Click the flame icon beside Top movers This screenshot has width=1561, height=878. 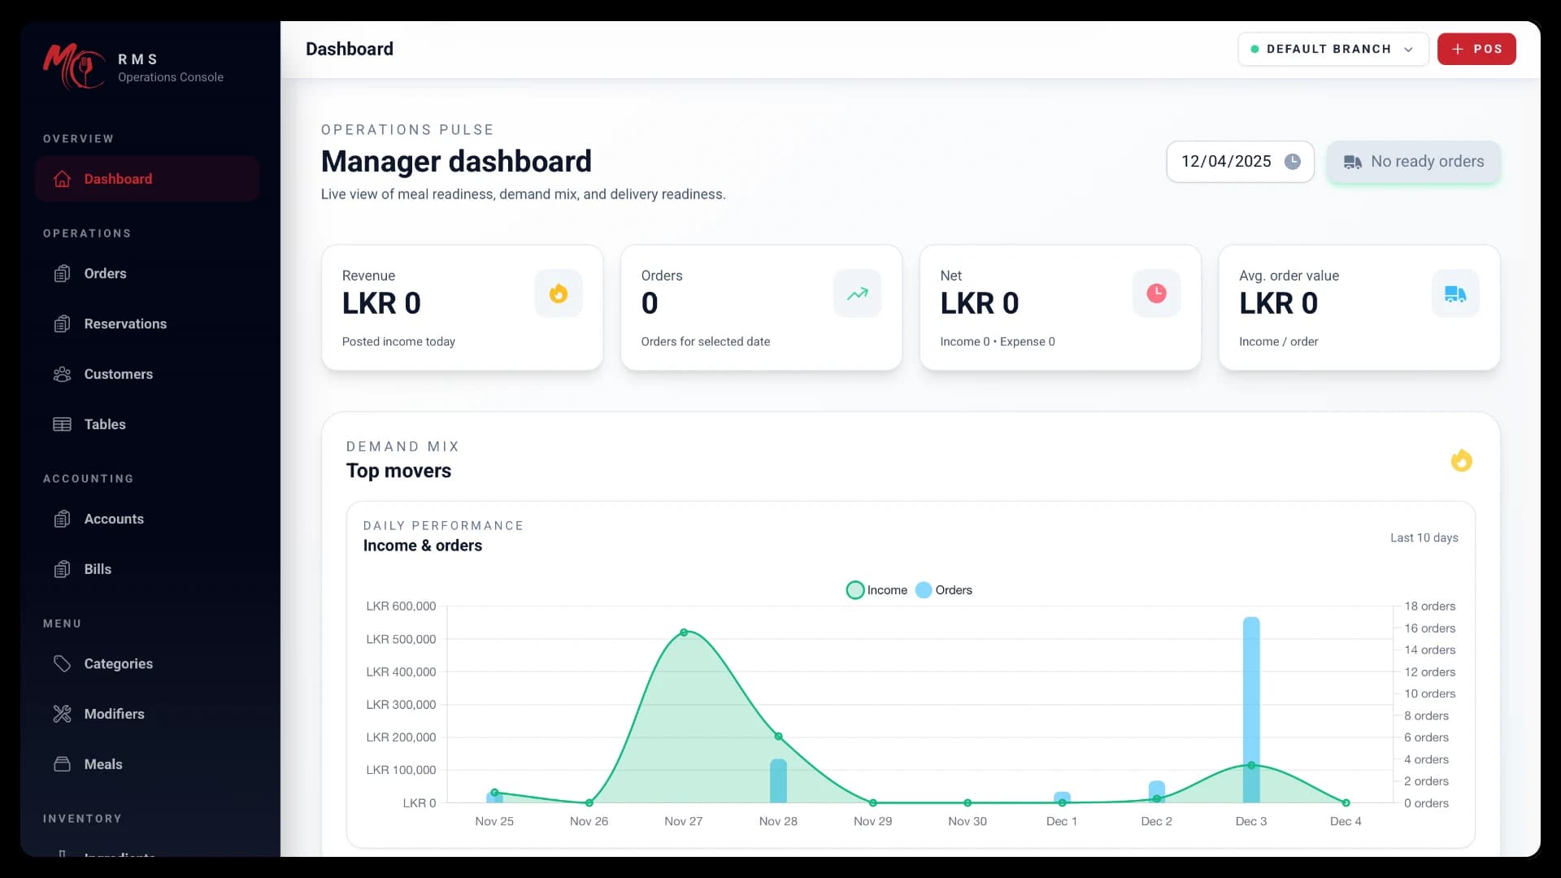point(1461,461)
